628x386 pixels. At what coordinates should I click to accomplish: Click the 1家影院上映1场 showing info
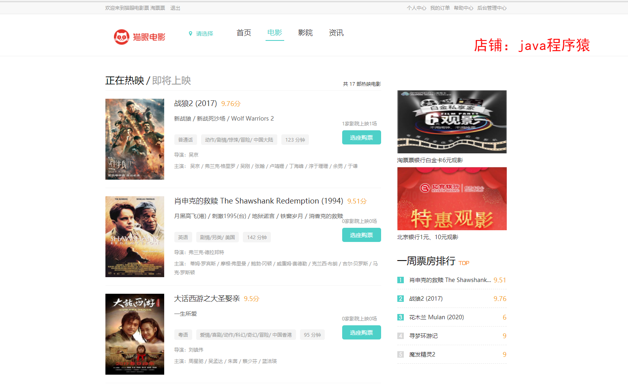tap(360, 123)
